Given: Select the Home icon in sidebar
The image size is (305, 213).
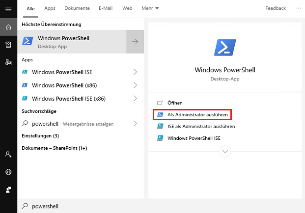Looking at the screenshot, I should click(8, 27).
